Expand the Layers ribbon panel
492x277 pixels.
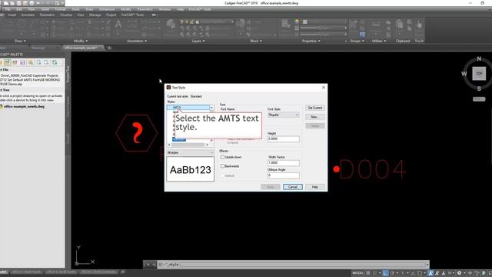(198, 41)
